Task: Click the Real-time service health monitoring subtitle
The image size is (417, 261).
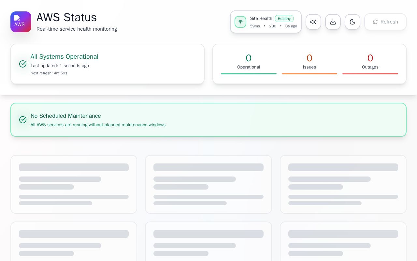Action: tap(77, 29)
